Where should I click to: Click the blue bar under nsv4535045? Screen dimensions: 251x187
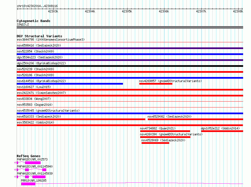130,113
